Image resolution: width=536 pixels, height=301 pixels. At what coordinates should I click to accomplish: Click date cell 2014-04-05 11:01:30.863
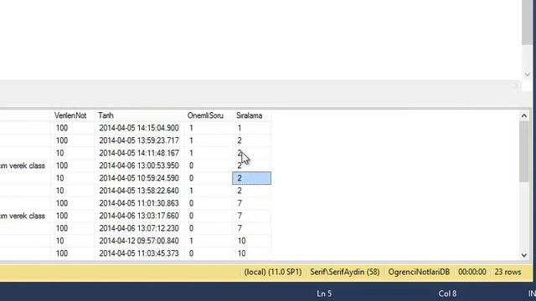click(x=139, y=203)
